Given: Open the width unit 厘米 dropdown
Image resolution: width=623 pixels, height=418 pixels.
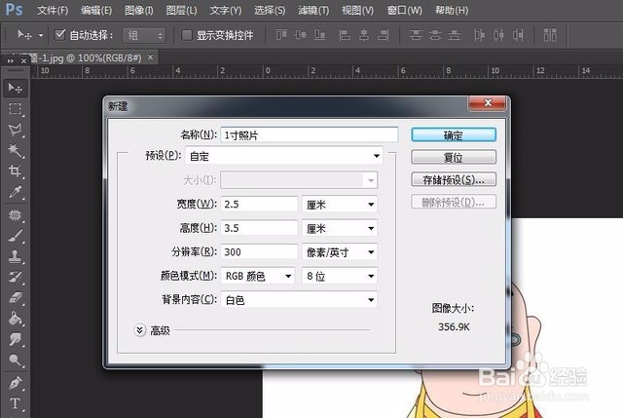Looking at the screenshot, I should 340,205.
